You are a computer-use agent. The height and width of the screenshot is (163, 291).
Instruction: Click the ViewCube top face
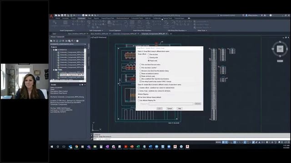280,49
